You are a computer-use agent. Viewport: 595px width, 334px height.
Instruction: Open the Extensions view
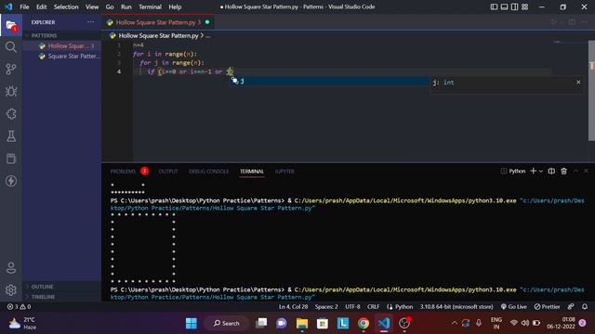(x=10, y=113)
